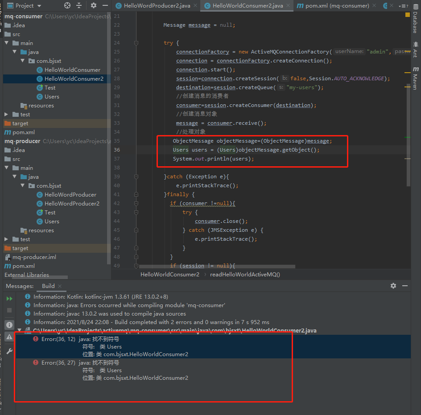This screenshot has width=421, height=415.
Task: Select the HelloWorldConsumer2.java editor tab
Action: point(248,6)
